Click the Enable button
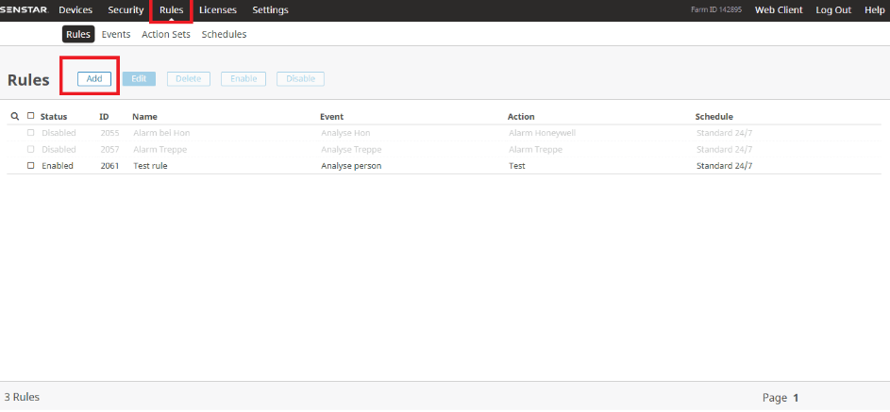This screenshot has height=412, width=890. coord(243,79)
